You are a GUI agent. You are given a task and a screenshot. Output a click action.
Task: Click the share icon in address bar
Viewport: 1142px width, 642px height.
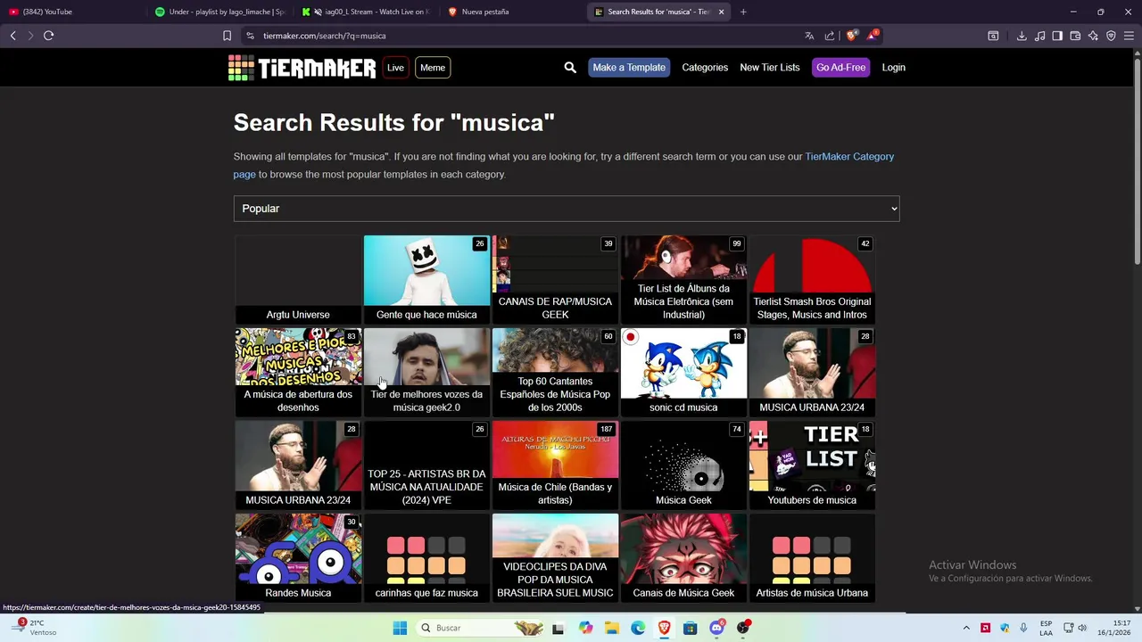coord(830,36)
